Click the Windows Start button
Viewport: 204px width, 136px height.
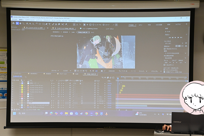[x=15, y=113]
